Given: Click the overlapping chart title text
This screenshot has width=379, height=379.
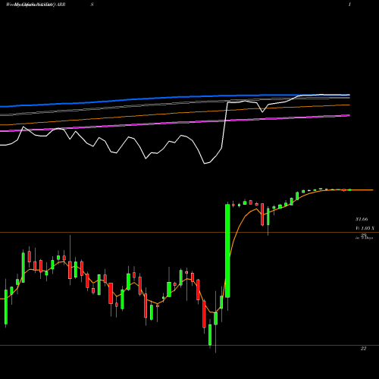Looking at the screenshot, I should pos(36,5).
